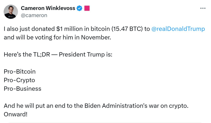This screenshot has height=123, width=211.
Task: Click the "Pro-Crypto" line
Action: 19,80
